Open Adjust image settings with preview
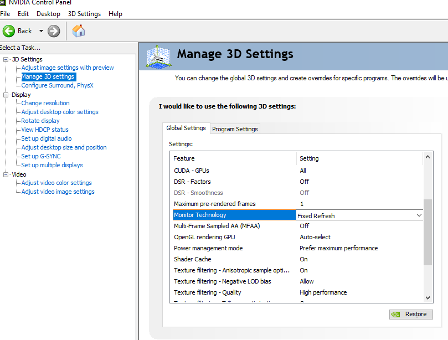The image size is (448, 340). tap(67, 68)
